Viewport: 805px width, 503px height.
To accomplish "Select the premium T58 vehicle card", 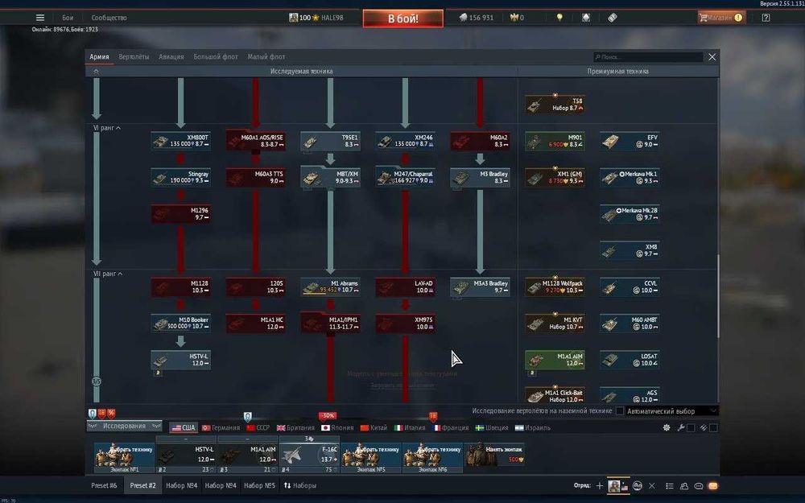I will click(x=555, y=105).
